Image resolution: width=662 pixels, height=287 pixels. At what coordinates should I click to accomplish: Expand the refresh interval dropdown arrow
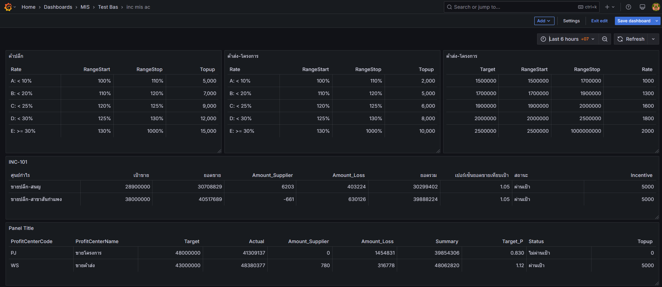[653, 39]
